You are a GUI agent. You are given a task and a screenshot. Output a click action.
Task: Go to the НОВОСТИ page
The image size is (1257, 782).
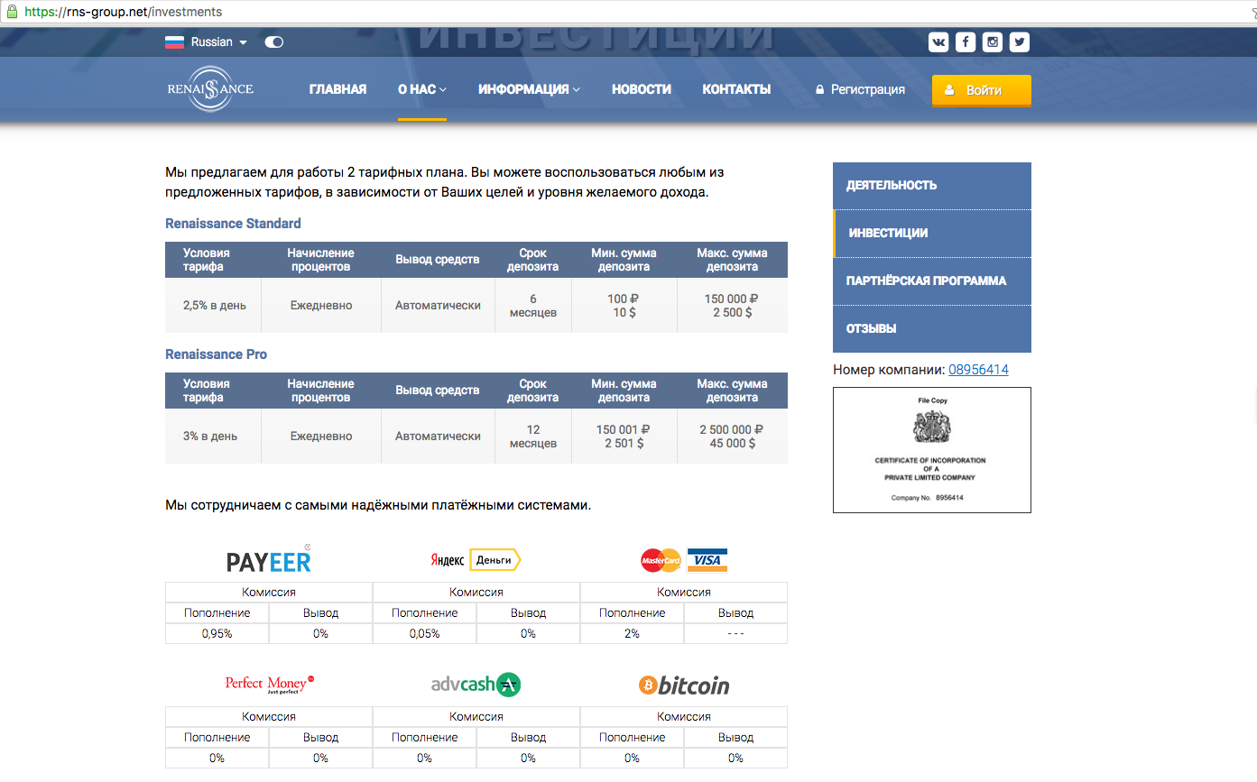(x=641, y=89)
